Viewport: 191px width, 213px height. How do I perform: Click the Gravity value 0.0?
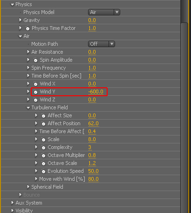pos(92,20)
